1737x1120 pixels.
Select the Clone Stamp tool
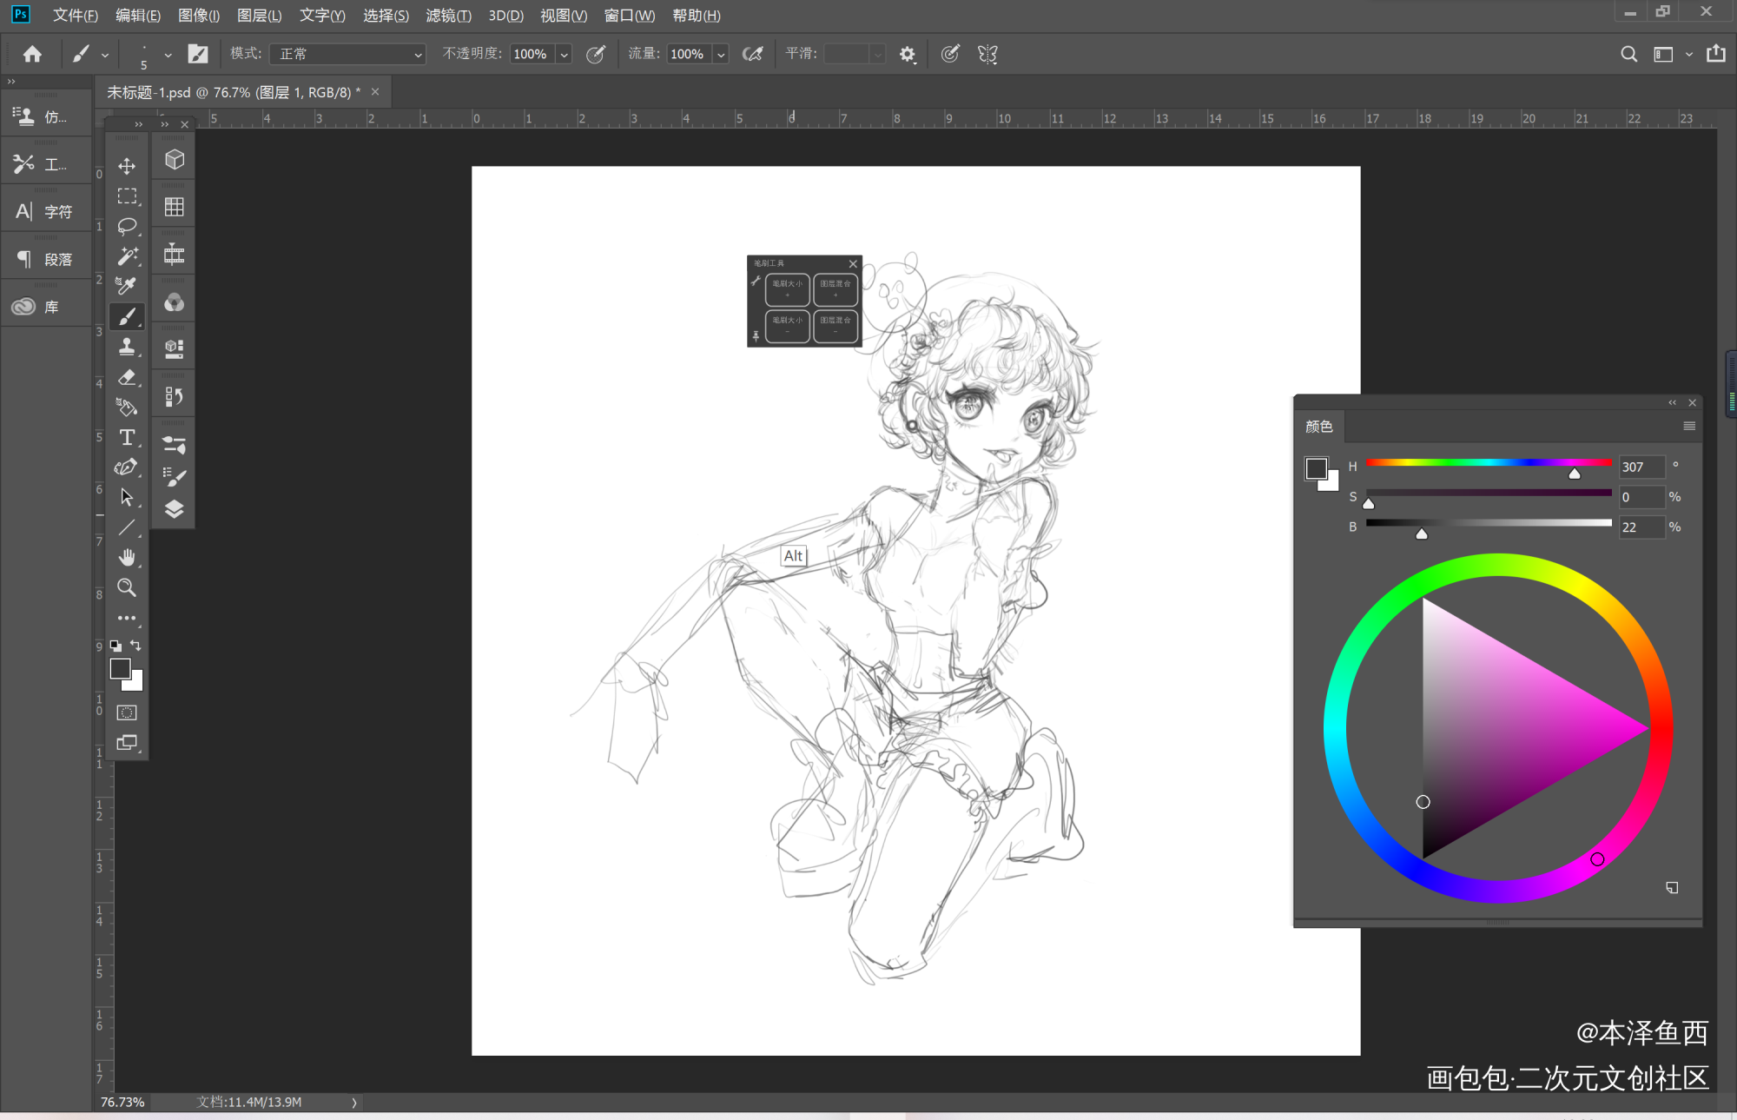point(127,347)
